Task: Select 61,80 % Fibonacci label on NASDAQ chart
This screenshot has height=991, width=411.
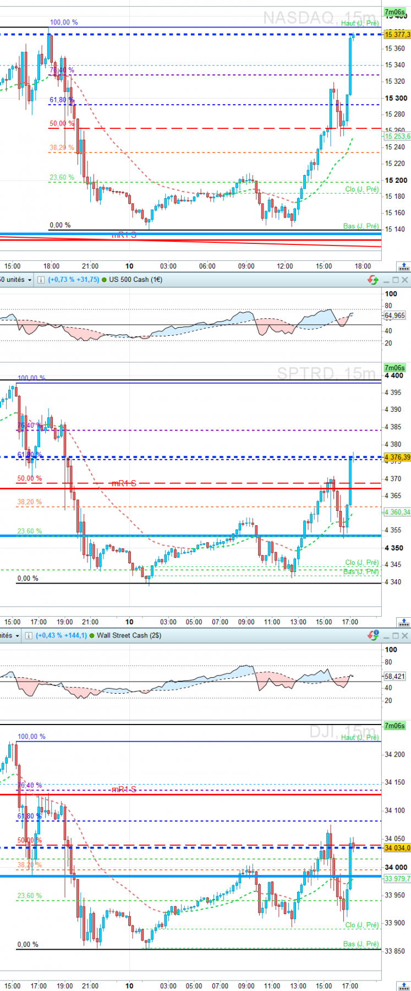Action: pyautogui.click(x=62, y=100)
